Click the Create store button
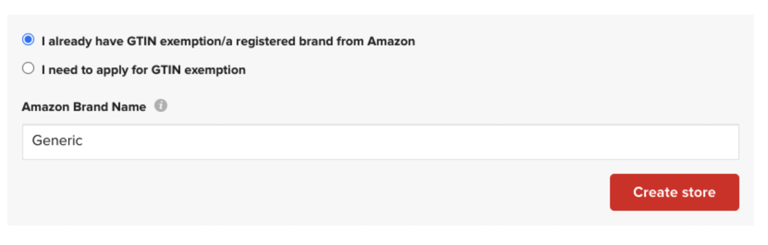The width and height of the screenshot is (768, 245). [x=674, y=192]
